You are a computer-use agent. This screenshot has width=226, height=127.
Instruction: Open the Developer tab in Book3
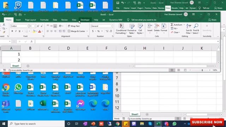click(85, 20)
